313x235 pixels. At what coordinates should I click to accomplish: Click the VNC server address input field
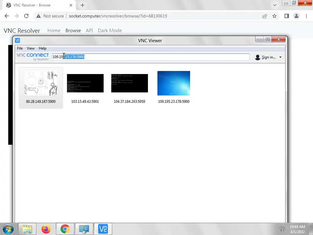151,57
